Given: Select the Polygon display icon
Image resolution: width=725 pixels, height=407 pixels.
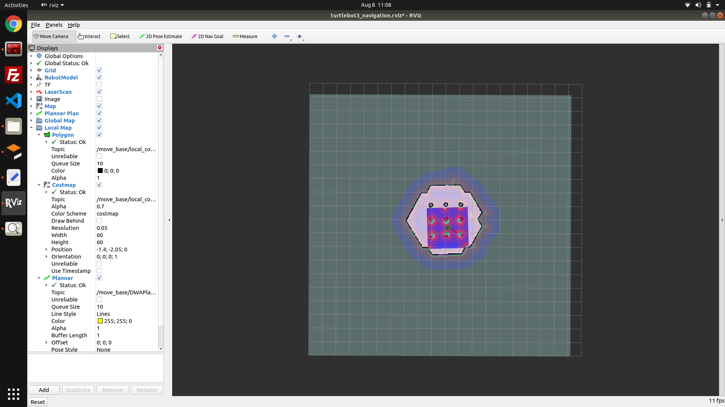Looking at the screenshot, I should click(47, 135).
